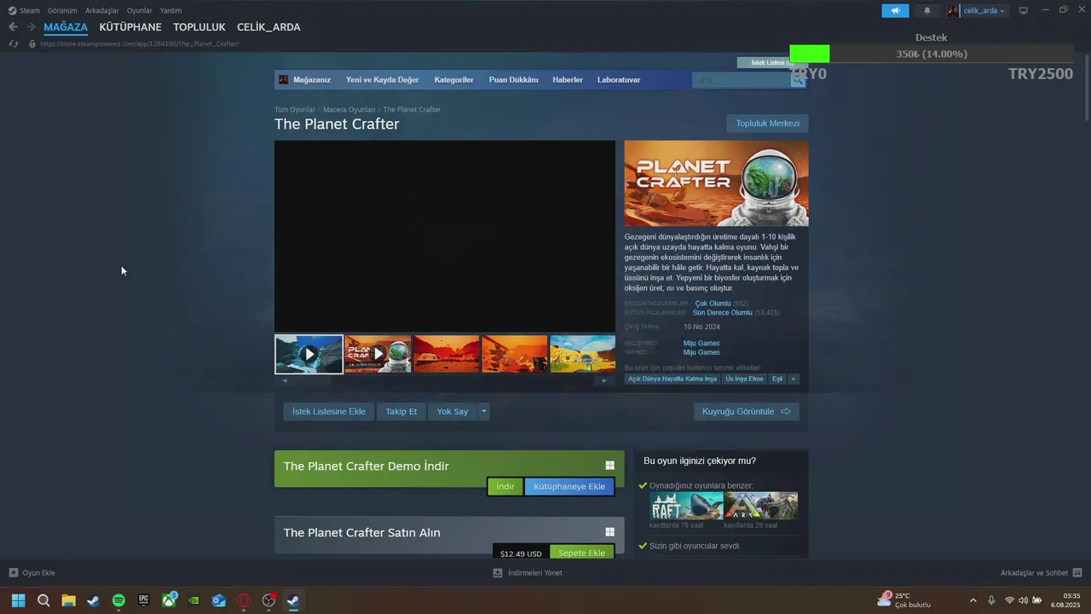Open Laboratuvar in store navigation
Viewport: 1091px width, 614px height.
619,80
